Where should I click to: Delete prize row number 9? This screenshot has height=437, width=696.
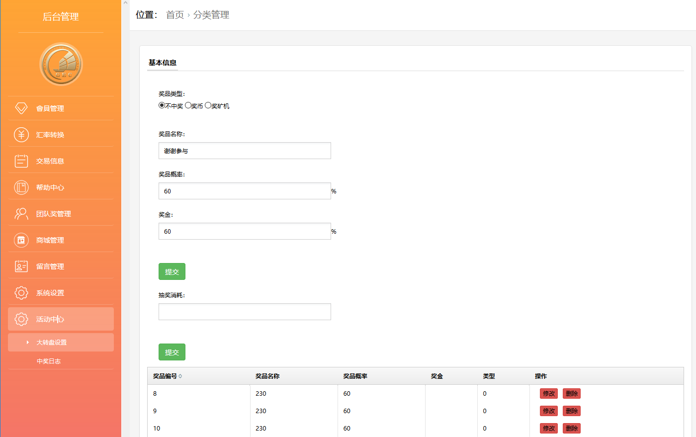tap(571, 411)
